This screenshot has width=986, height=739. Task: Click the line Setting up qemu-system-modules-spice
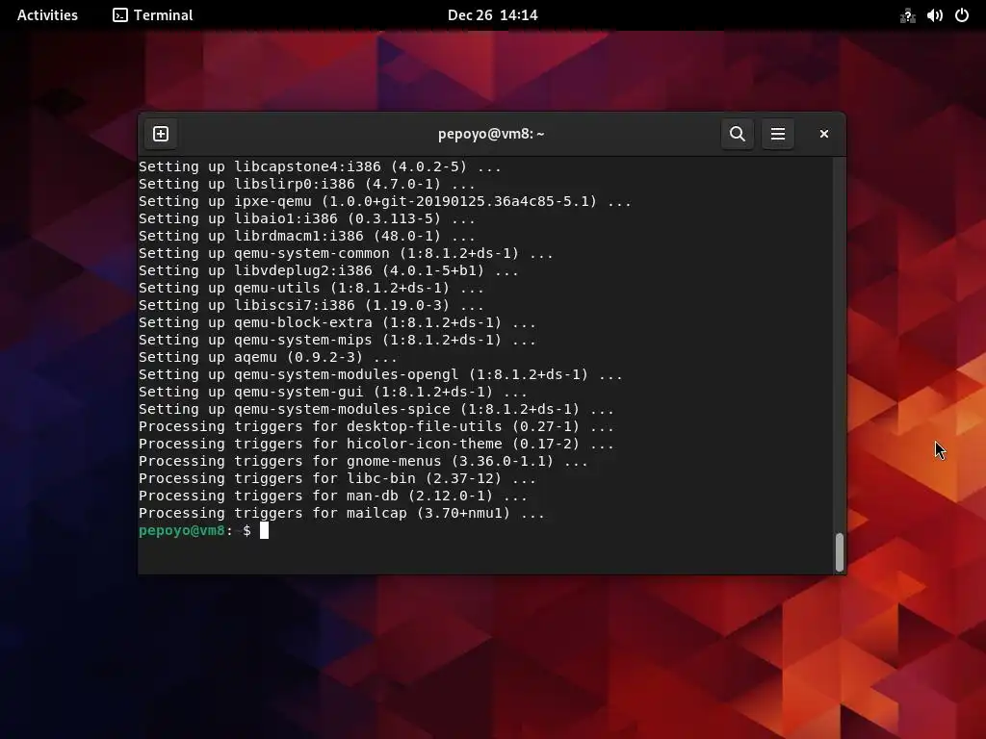click(376, 409)
